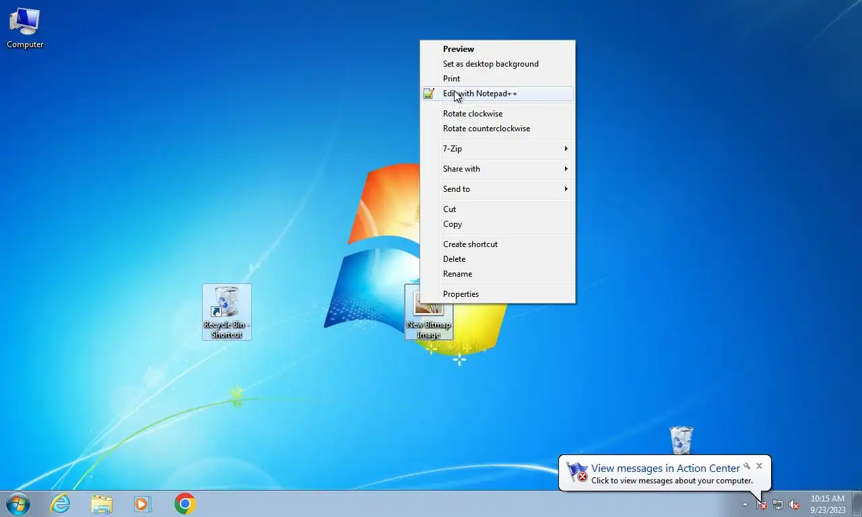Choose Cut from the context menu
Screen dimensions: 862x517
pyautogui.click(x=498, y=209)
